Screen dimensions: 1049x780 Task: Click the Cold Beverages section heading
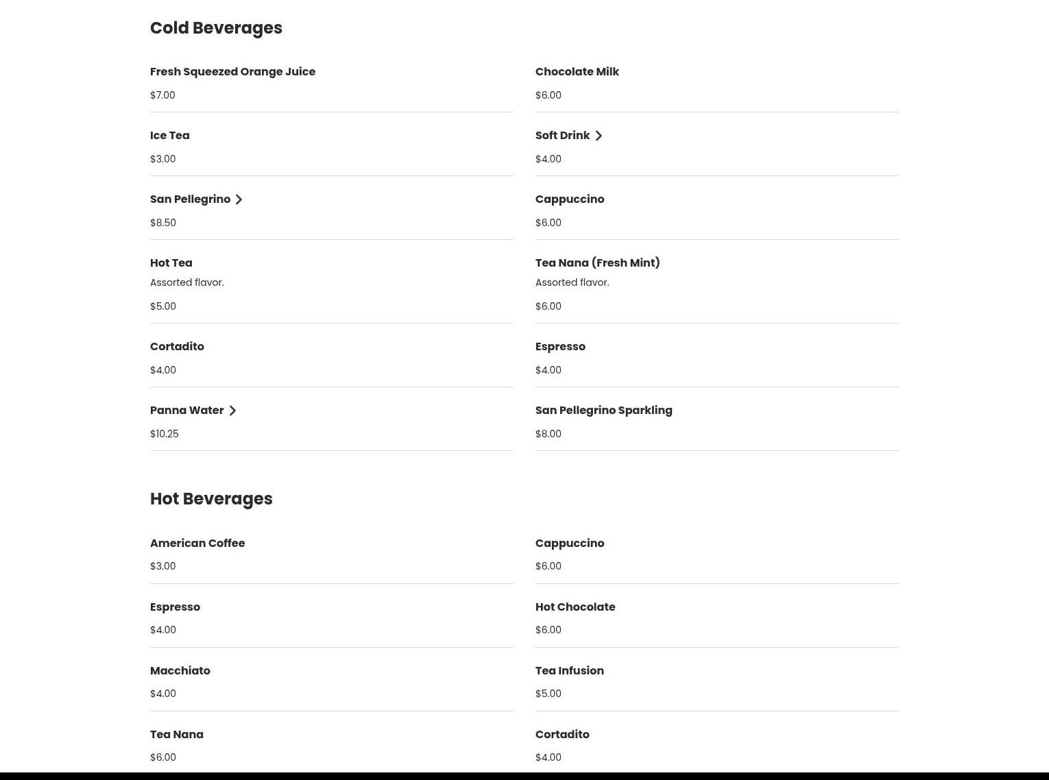point(216,28)
